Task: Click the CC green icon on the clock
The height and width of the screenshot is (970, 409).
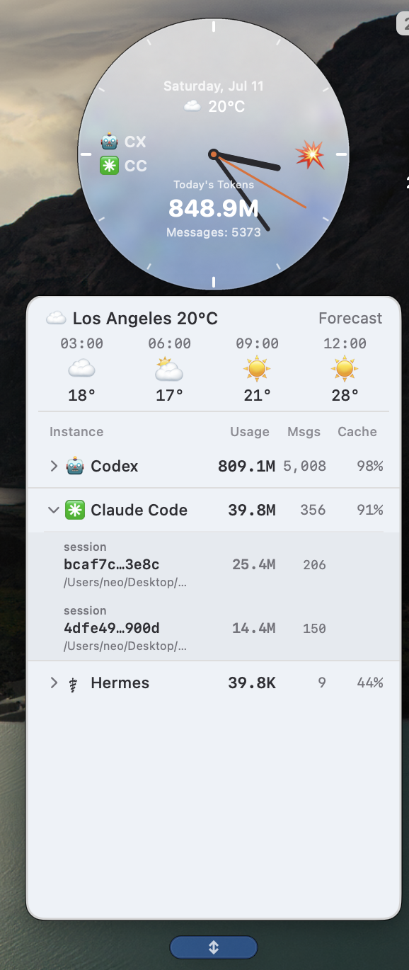Action: tap(110, 166)
